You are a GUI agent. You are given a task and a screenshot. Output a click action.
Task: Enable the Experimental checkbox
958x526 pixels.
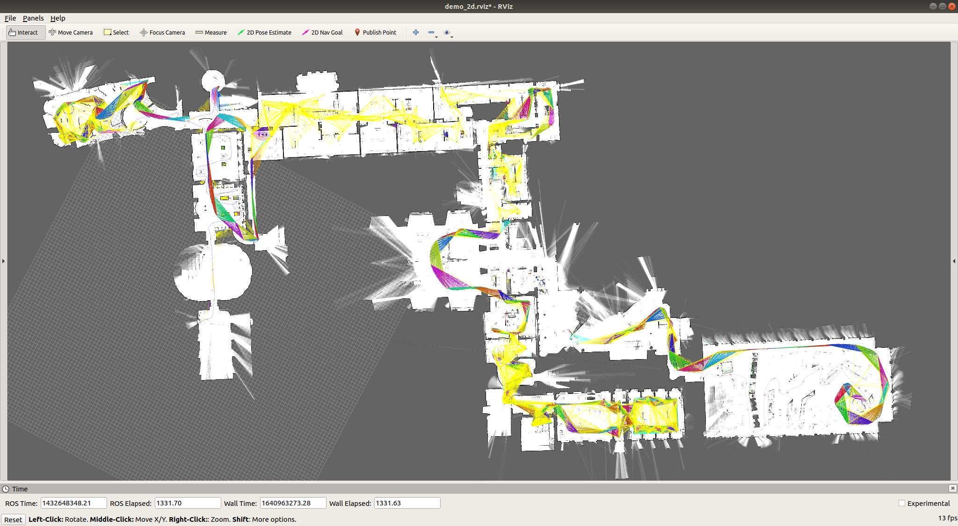click(x=902, y=503)
